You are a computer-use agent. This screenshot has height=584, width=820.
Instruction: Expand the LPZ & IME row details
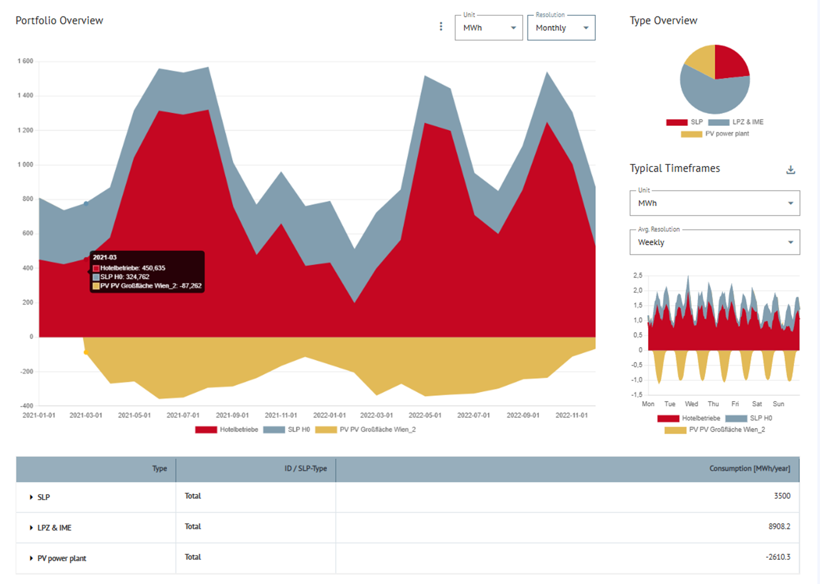(x=31, y=527)
